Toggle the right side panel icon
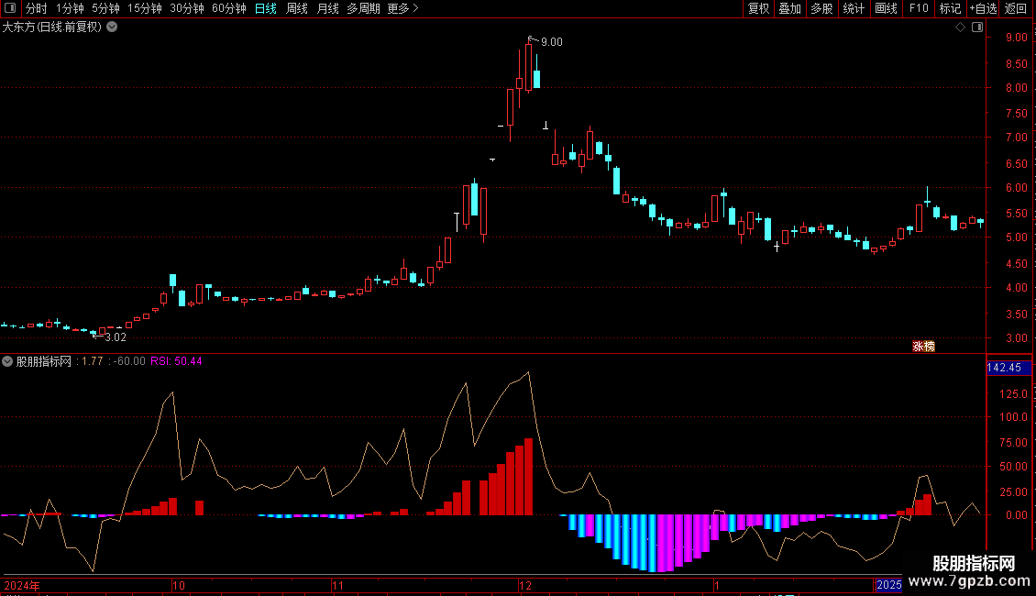1036x596 pixels. click(977, 28)
